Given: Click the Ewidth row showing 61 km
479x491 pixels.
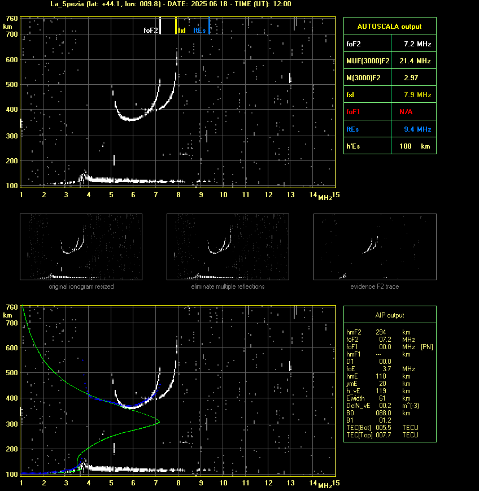Looking at the screenshot, I should [378, 398].
